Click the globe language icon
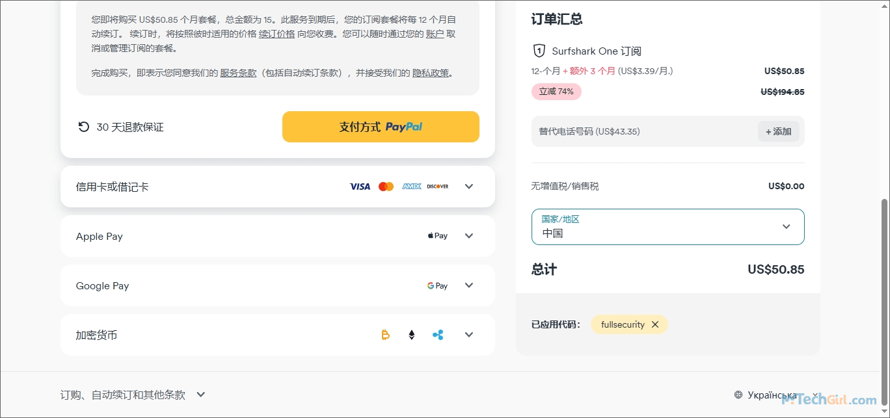This screenshot has height=418, width=890. point(738,395)
